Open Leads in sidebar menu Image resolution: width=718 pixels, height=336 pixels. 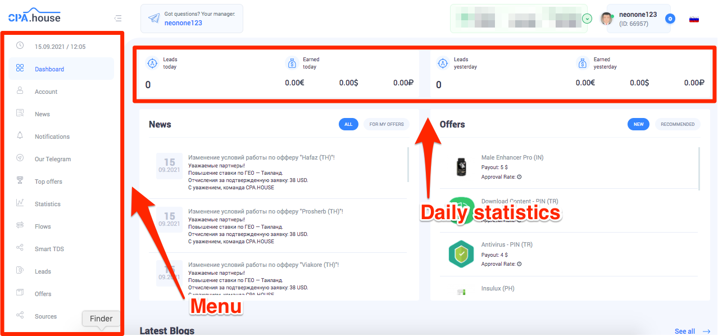pos(43,271)
